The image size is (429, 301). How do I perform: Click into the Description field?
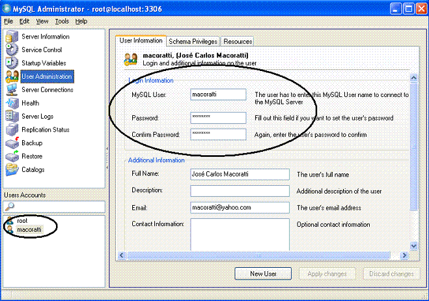240,191
